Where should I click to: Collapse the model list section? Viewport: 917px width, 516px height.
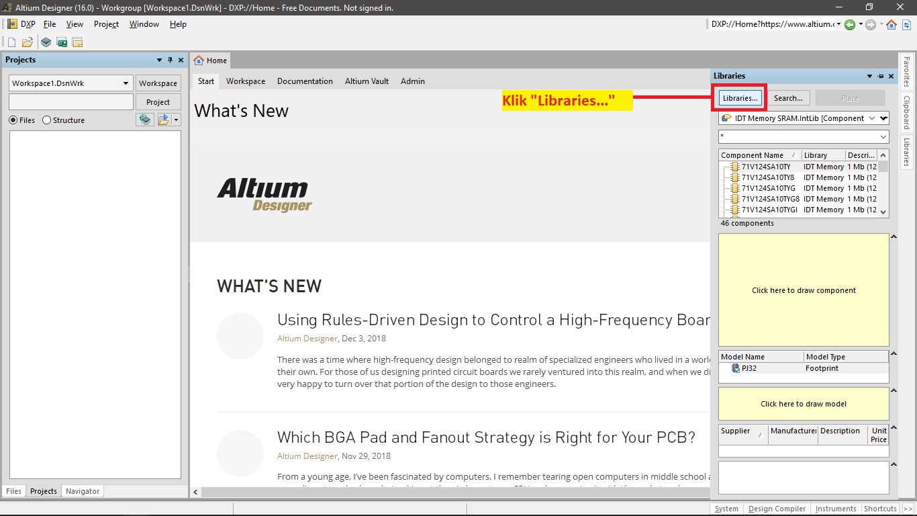point(894,353)
